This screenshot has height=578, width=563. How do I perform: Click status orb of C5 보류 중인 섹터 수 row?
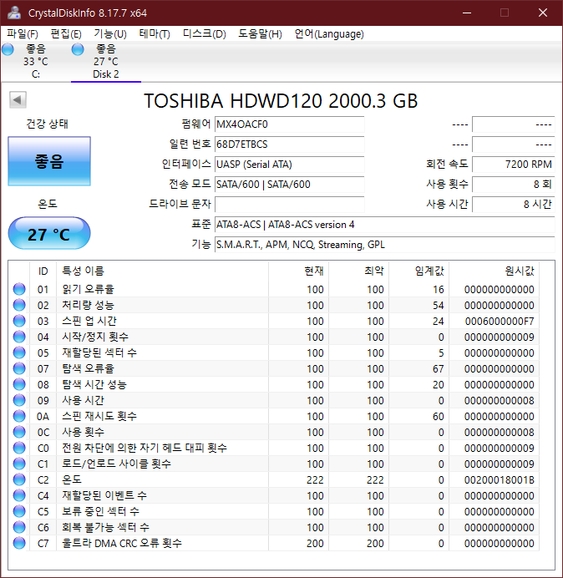point(19,511)
